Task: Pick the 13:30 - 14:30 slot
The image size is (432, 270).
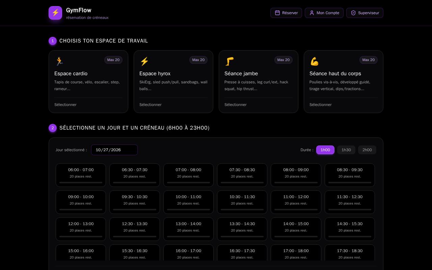Action: point(242,229)
